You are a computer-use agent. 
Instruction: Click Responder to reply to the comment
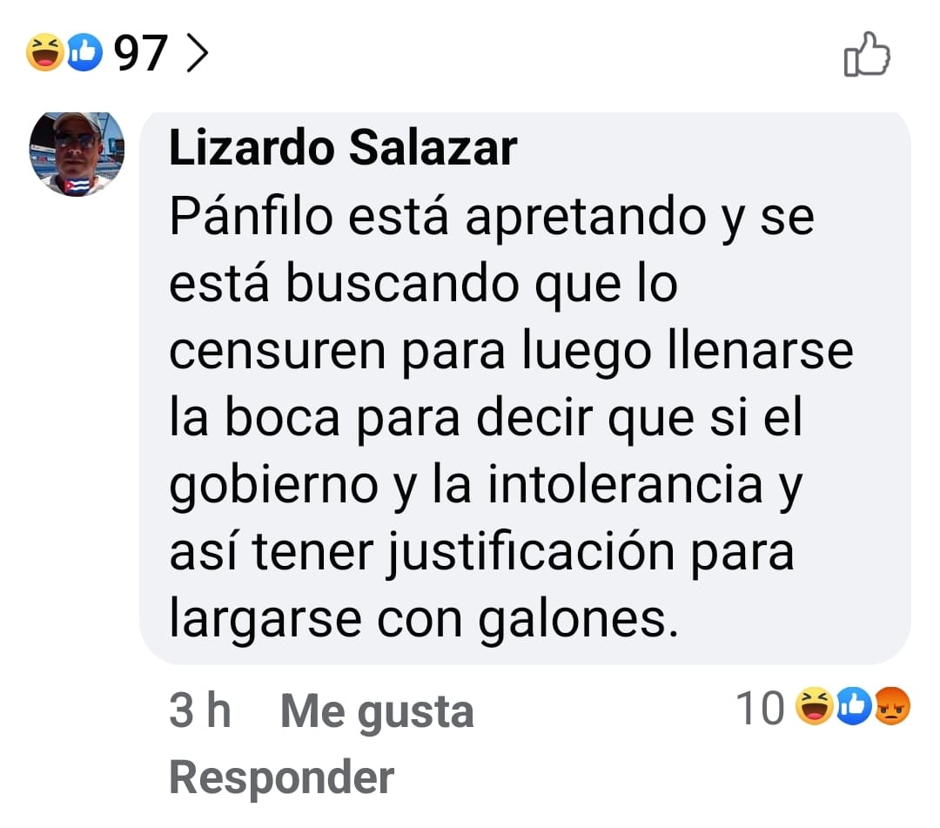click(x=282, y=778)
